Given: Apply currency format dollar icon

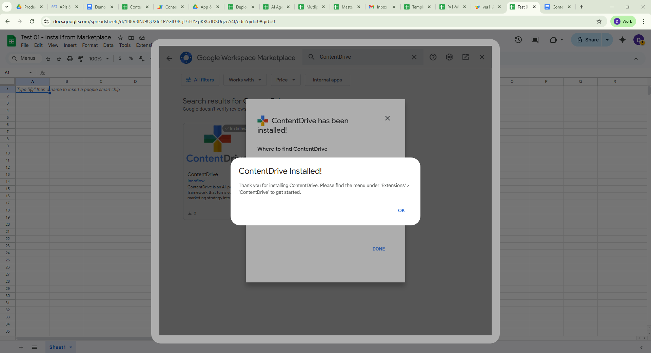Looking at the screenshot, I should click(x=120, y=58).
